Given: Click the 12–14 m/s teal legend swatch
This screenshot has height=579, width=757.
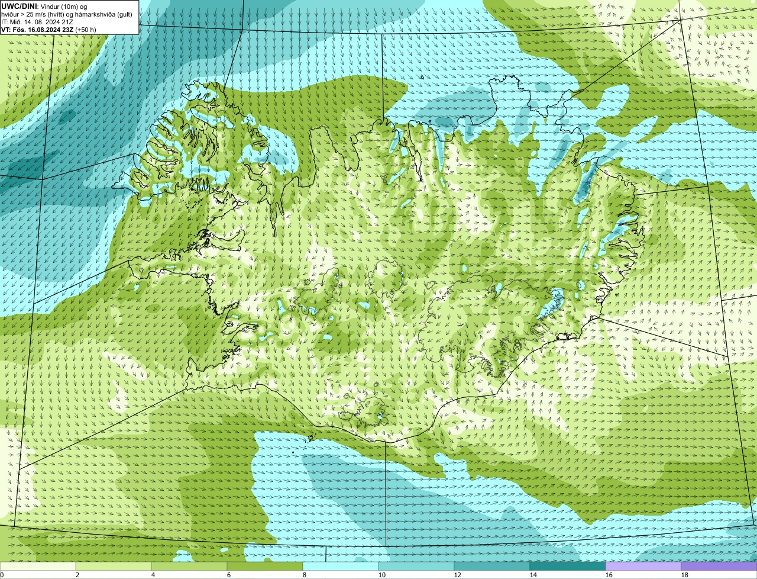Looking at the screenshot, I should pos(492,567).
